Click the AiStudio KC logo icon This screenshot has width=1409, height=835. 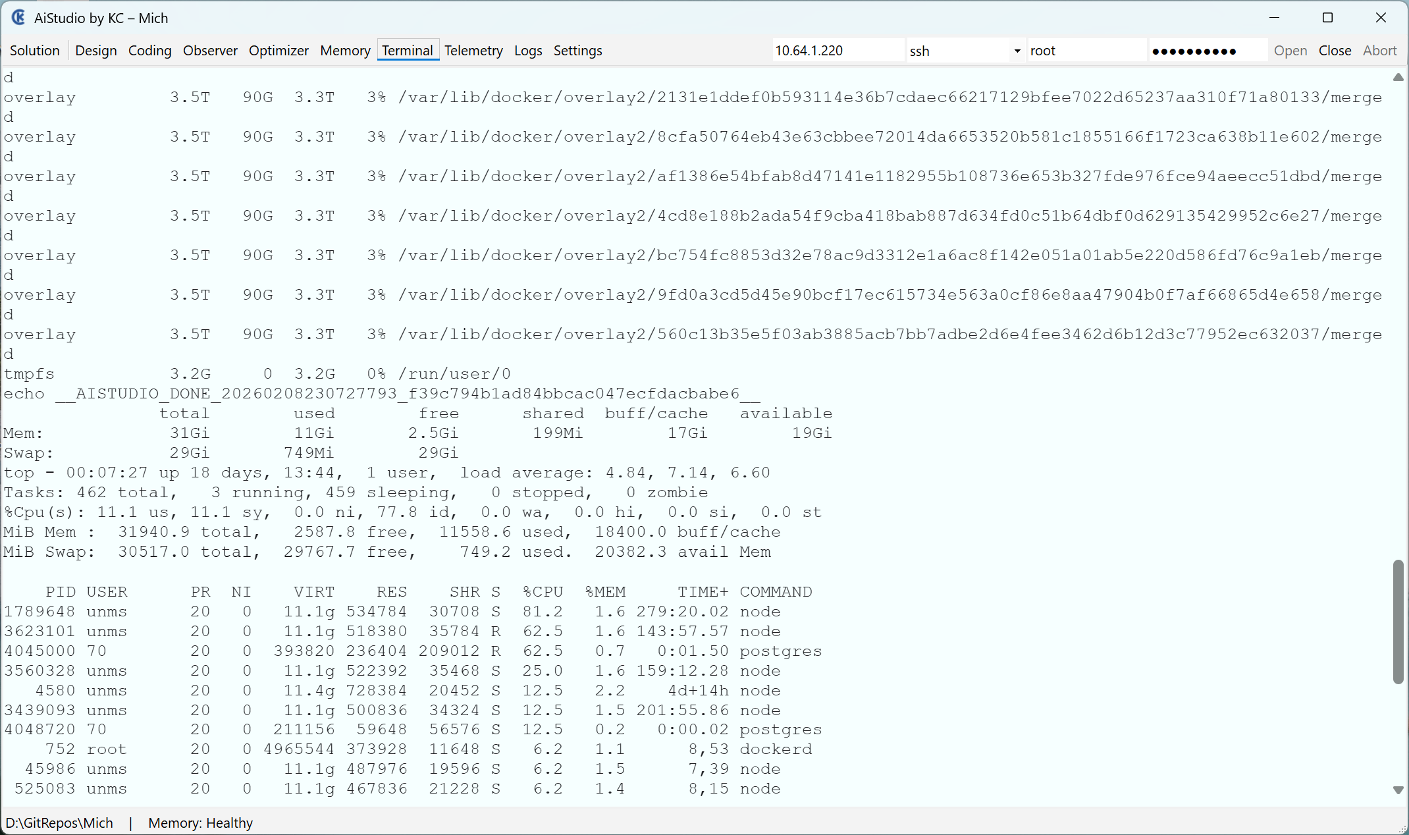tap(17, 18)
